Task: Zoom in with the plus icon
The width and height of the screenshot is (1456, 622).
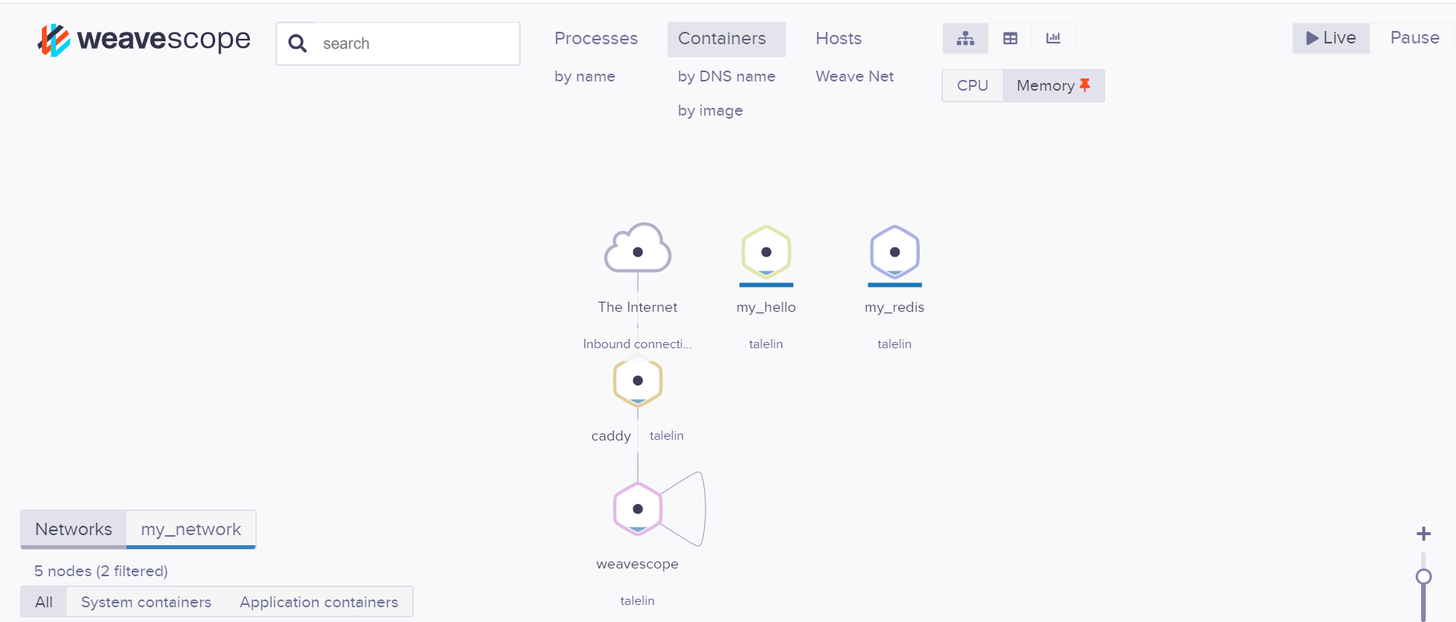Action: tap(1423, 534)
